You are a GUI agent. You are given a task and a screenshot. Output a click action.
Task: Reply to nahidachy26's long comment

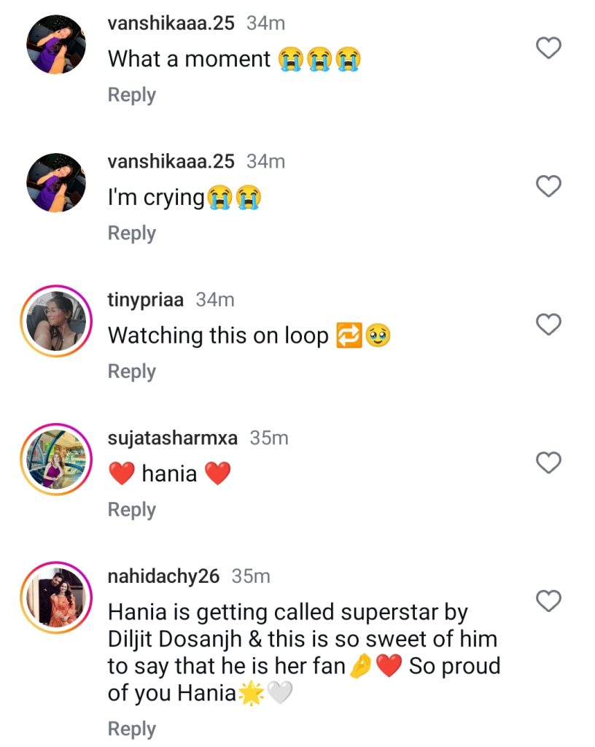[x=132, y=729]
